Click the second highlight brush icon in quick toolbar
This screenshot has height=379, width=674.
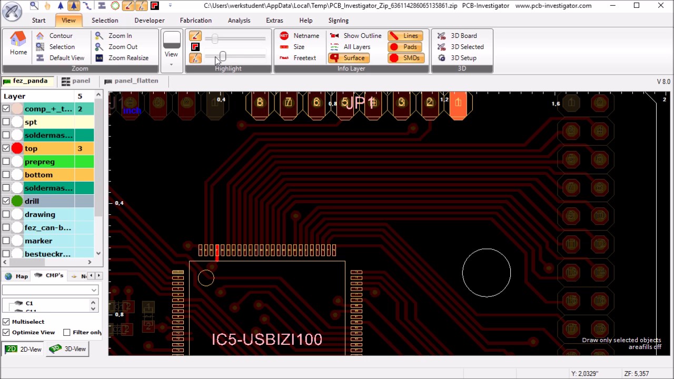click(141, 6)
